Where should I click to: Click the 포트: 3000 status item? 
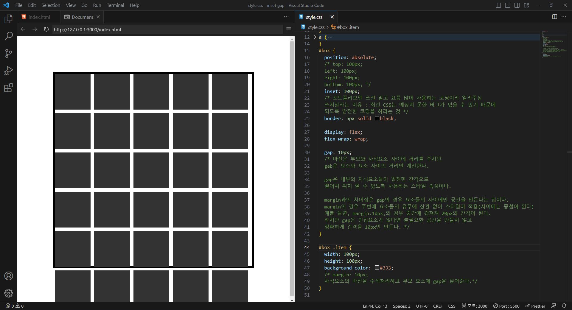point(474,306)
